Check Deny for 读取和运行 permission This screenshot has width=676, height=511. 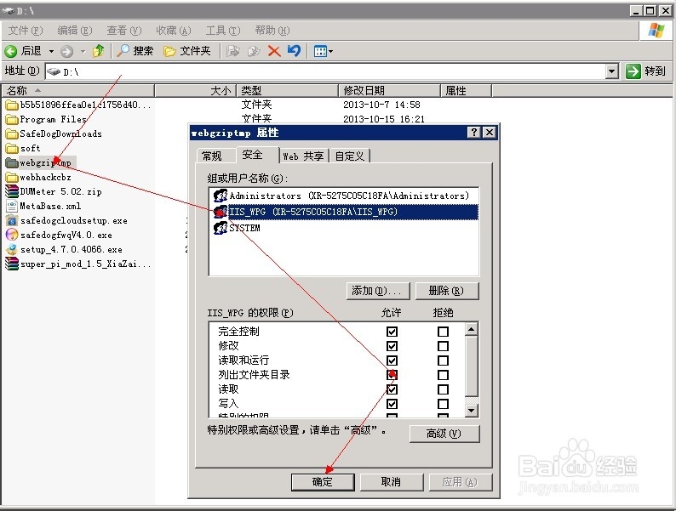click(443, 361)
